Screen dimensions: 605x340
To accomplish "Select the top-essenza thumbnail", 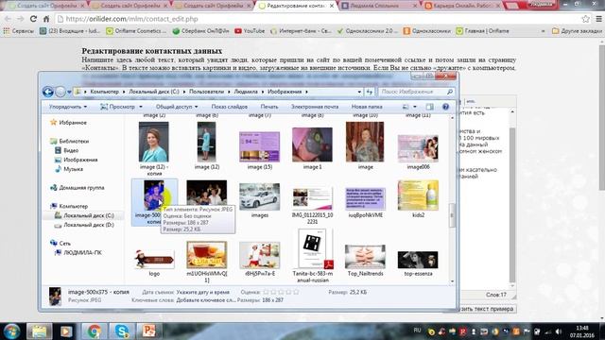I will [x=418, y=260].
